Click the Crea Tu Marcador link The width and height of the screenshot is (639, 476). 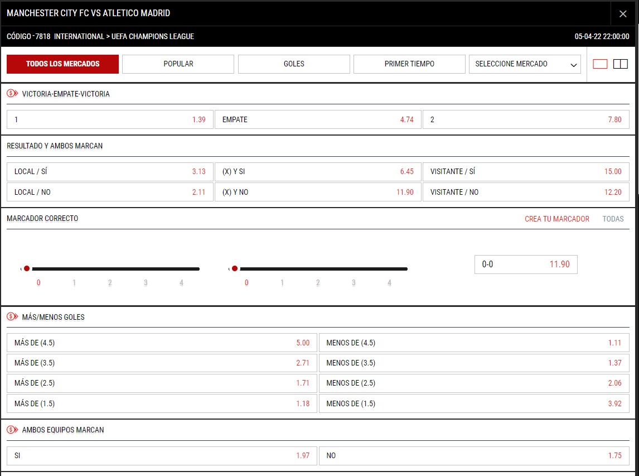pos(556,219)
